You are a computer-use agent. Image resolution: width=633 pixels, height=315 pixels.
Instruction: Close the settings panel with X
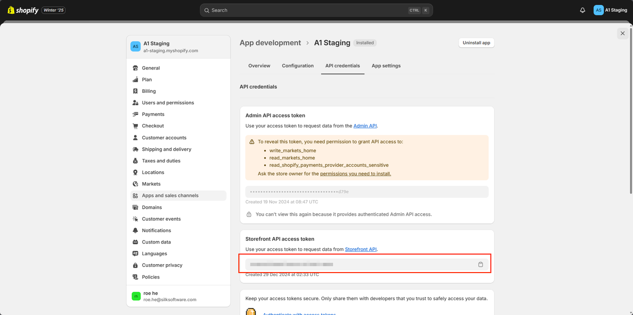point(622,33)
